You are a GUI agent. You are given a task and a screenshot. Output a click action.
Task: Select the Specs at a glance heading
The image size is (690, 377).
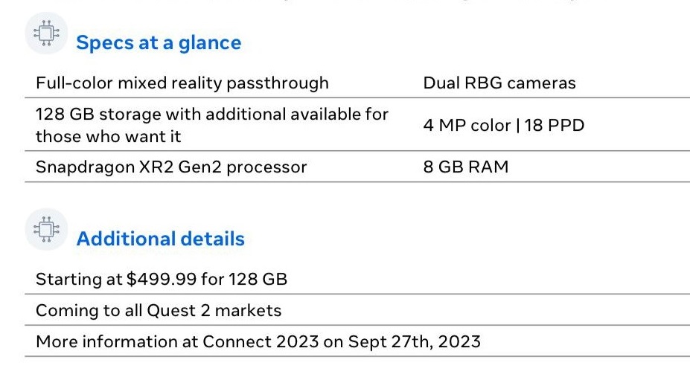click(159, 42)
